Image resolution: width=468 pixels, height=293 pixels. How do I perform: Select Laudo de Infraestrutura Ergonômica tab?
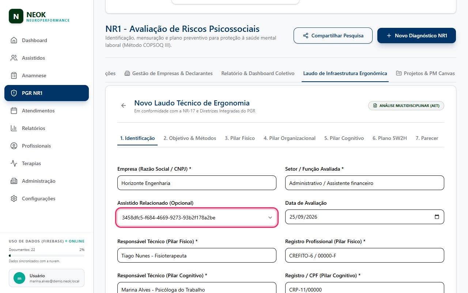[345, 73]
